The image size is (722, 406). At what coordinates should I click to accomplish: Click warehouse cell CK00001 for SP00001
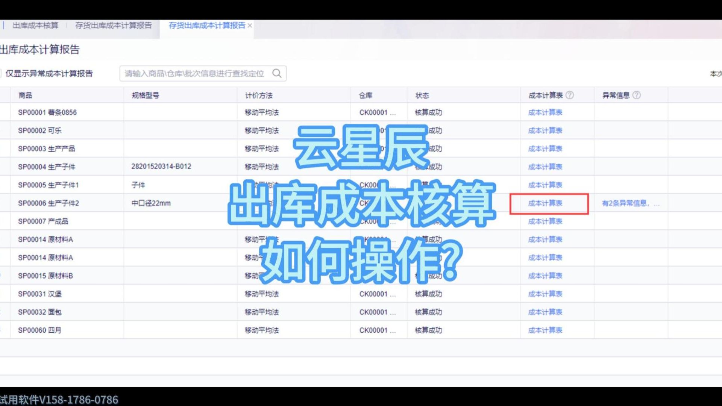(x=377, y=112)
